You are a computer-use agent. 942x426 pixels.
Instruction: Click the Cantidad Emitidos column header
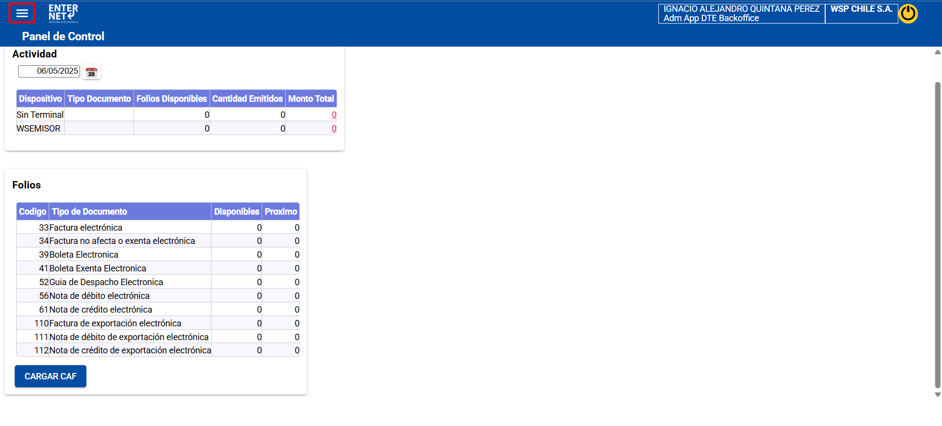(x=247, y=99)
